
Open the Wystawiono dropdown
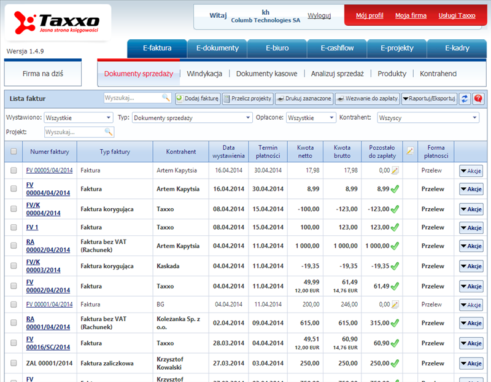coord(78,118)
